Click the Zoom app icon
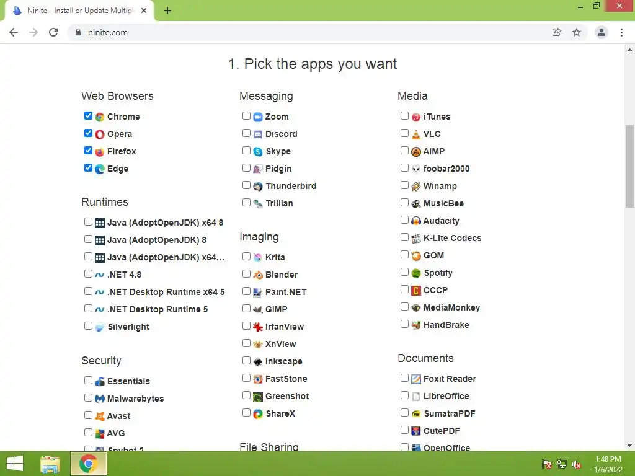Image resolution: width=635 pixels, height=476 pixels. point(258,117)
